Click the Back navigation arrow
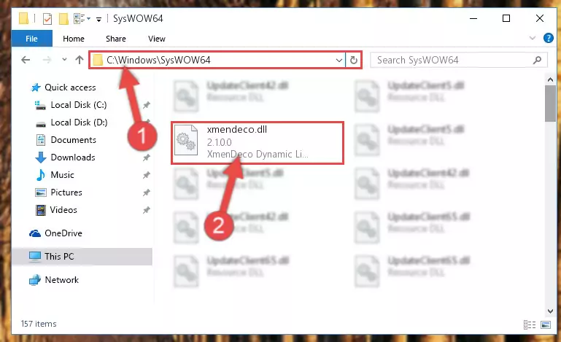The height and width of the screenshot is (342, 561). [26, 60]
